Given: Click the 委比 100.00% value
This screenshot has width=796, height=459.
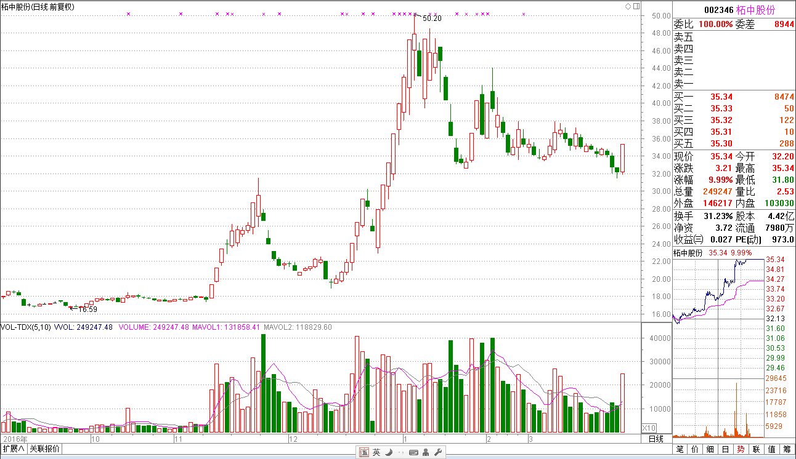Looking at the screenshot, I should coord(716,24).
